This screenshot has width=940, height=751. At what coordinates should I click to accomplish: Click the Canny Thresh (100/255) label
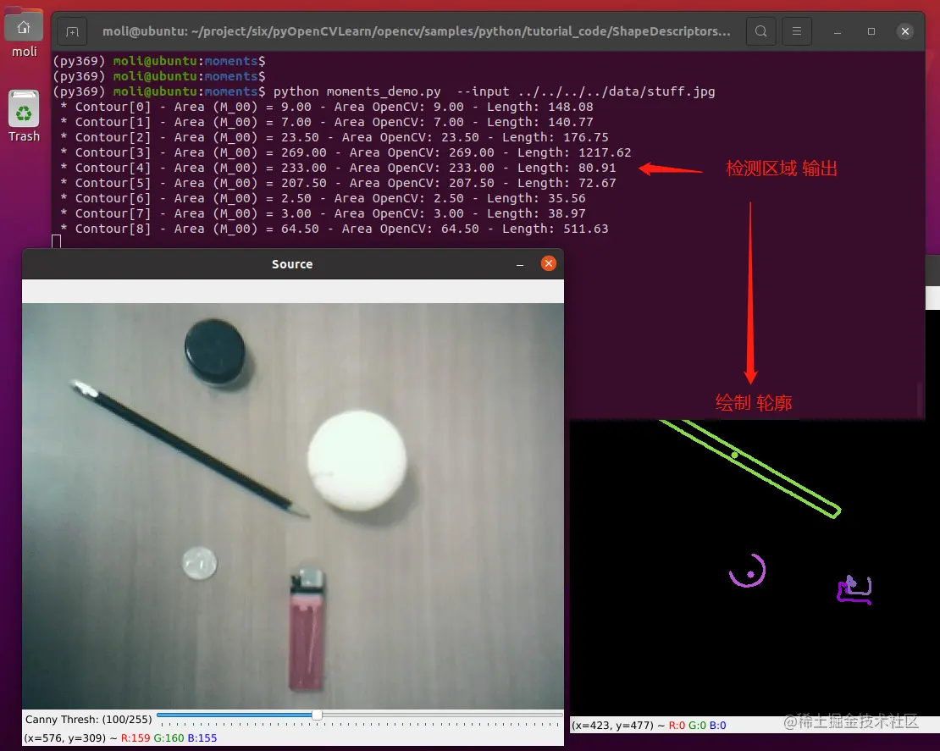pos(89,719)
